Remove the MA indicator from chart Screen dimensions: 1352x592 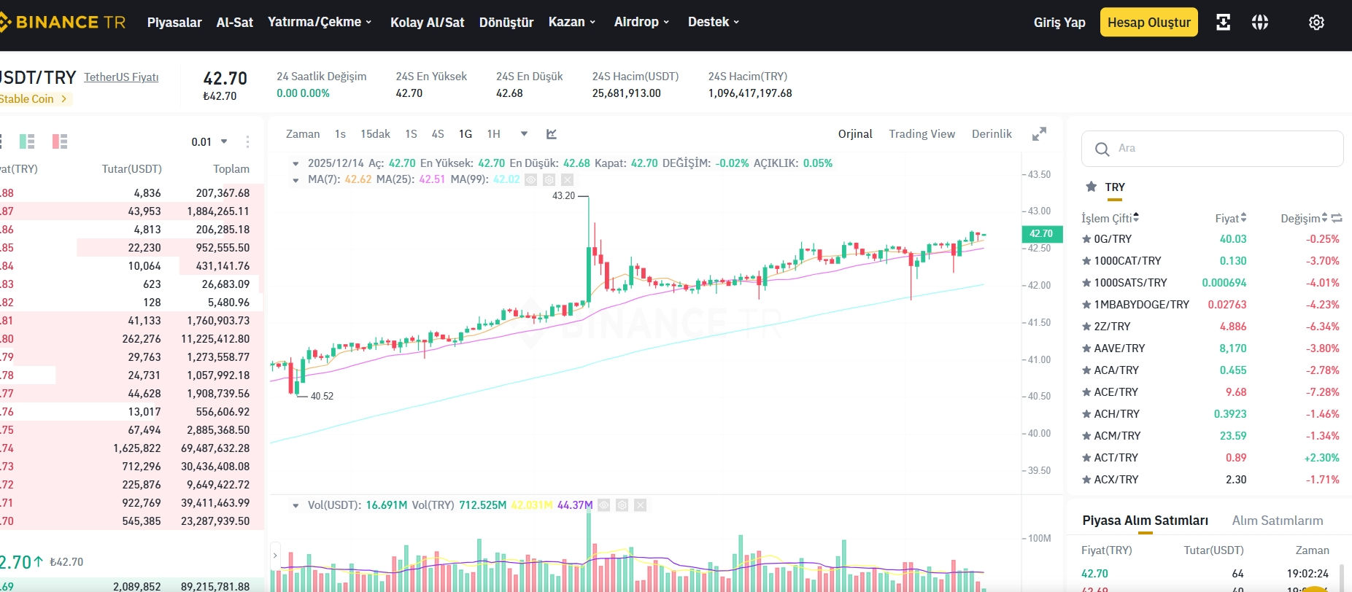click(568, 179)
